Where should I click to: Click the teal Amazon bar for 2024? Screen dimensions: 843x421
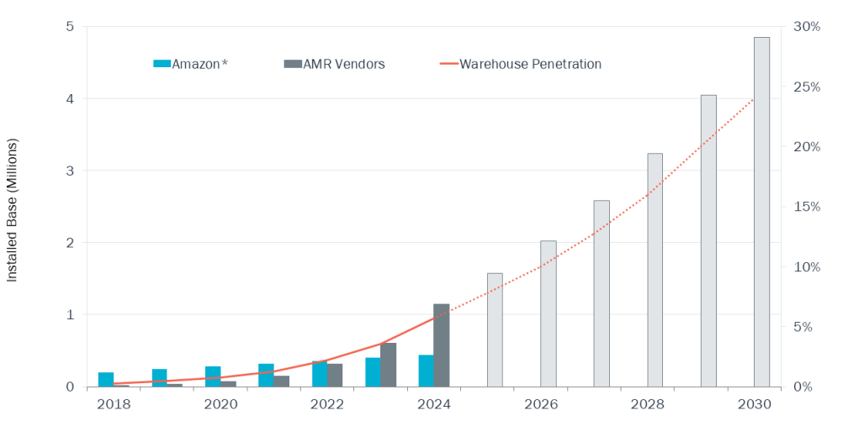point(426,371)
